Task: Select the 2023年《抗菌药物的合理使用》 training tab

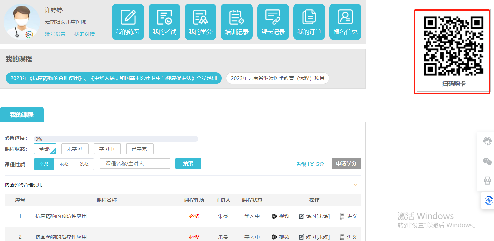Action: [x=114, y=78]
